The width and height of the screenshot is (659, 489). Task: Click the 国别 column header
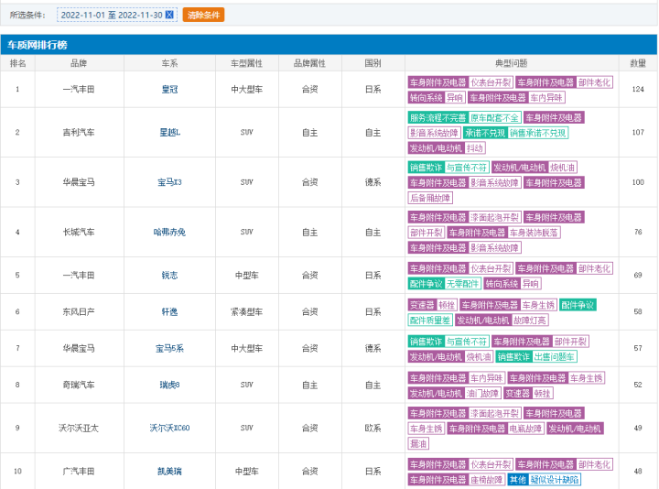(x=373, y=63)
